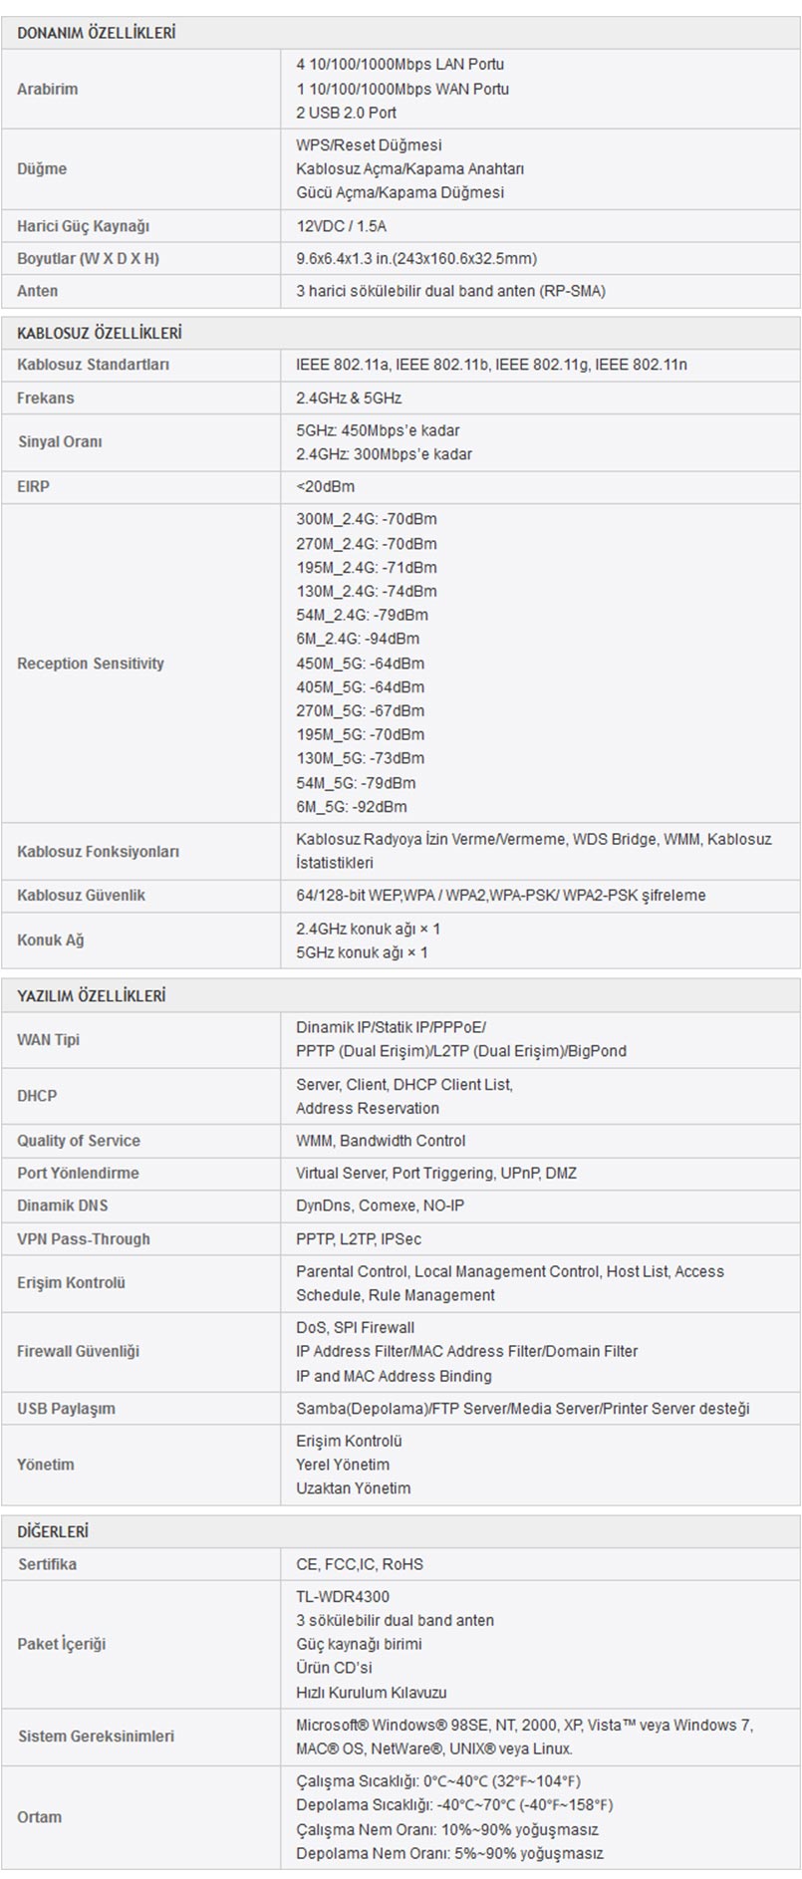Select the WAN Tipi row label
This screenshot has height=1879, width=802.
click(48, 1039)
